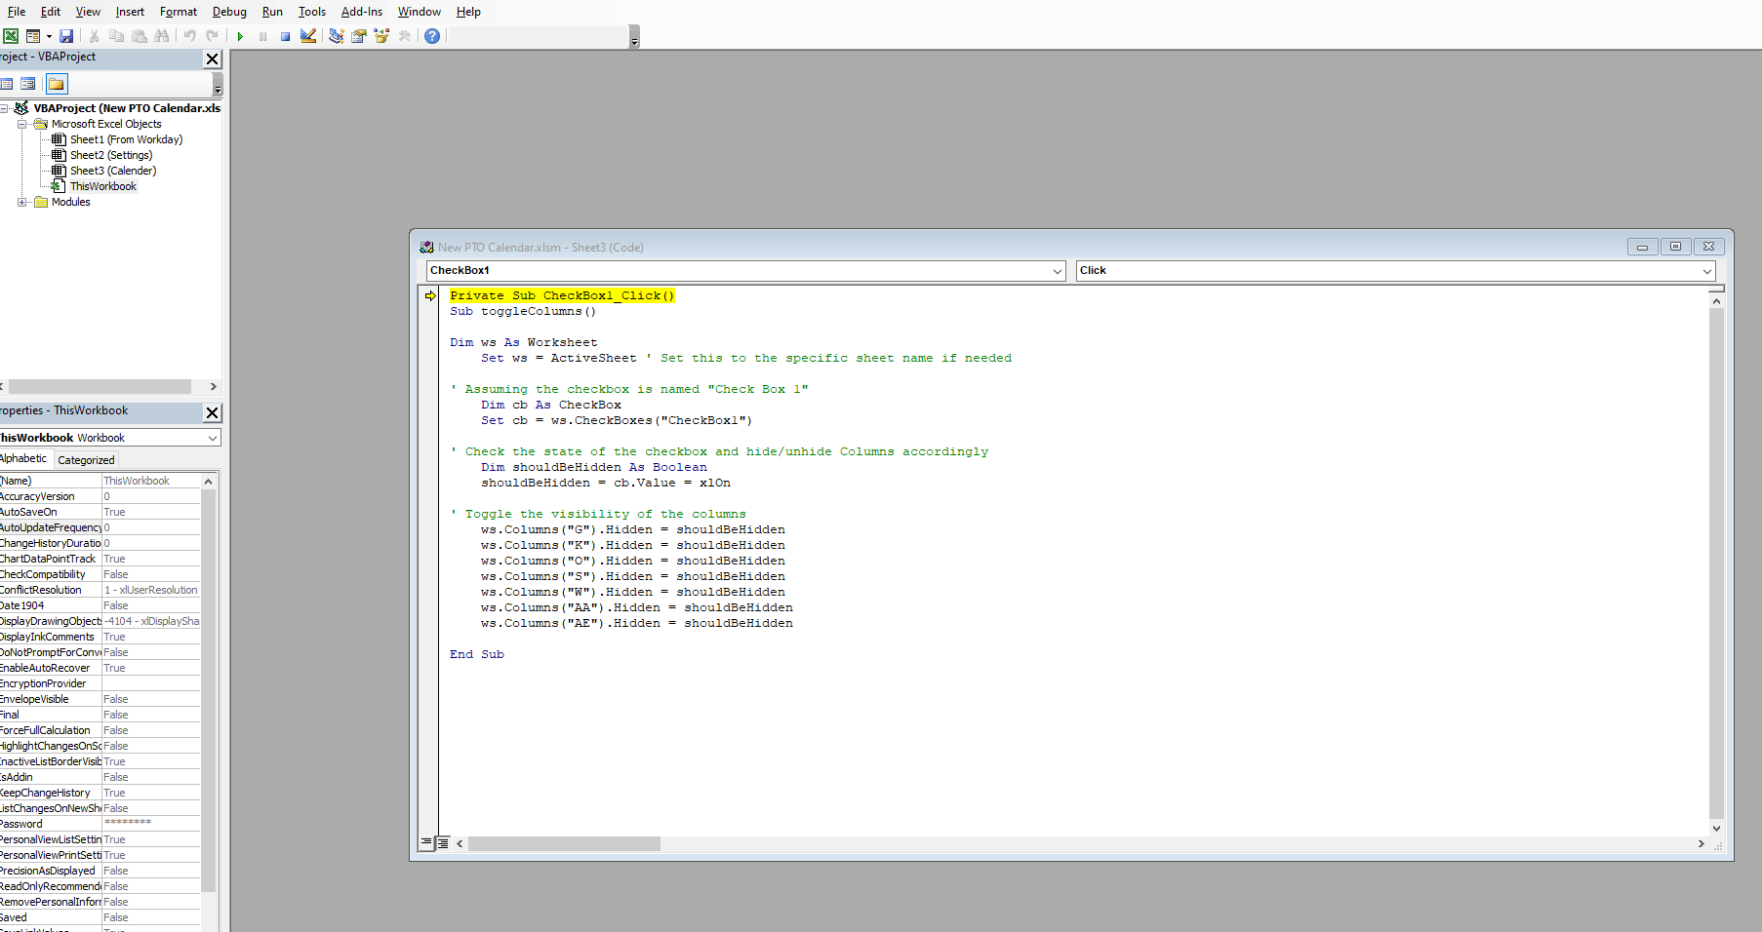1762x932 pixels.
Task: Switch to the Alphabetic properties tab
Action: click(x=24, y=459)
